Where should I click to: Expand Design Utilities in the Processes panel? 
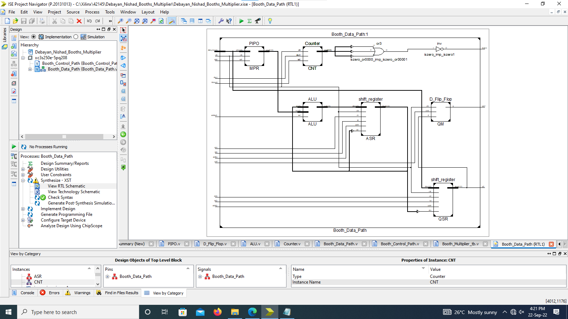[x=23, y=169]
